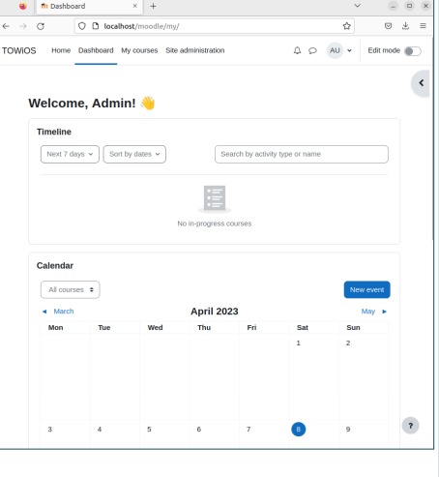Open the Next 7 days dropdown
The height and width of the screenshot is (477, 439).
70,154
